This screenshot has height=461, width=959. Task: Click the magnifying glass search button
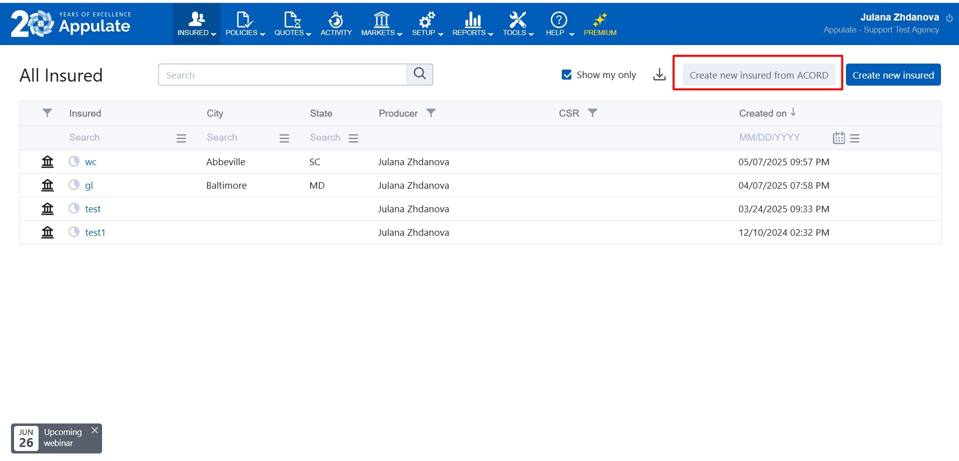pyautogui.click(x=419, y=74)
